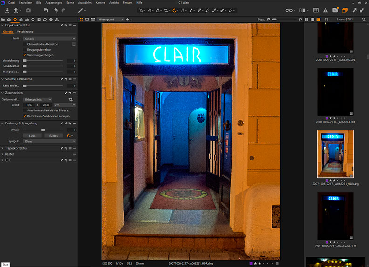The height and width of the screenshot is (267, 369).
Task: Switch to the Verschiebung tab
Action: click(x=25, y=32)
